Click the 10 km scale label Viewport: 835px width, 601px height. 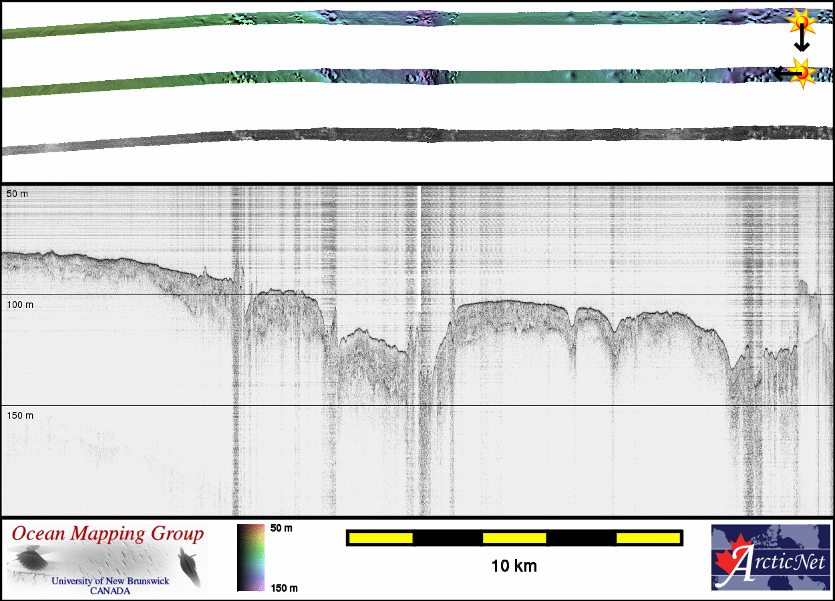514,566
